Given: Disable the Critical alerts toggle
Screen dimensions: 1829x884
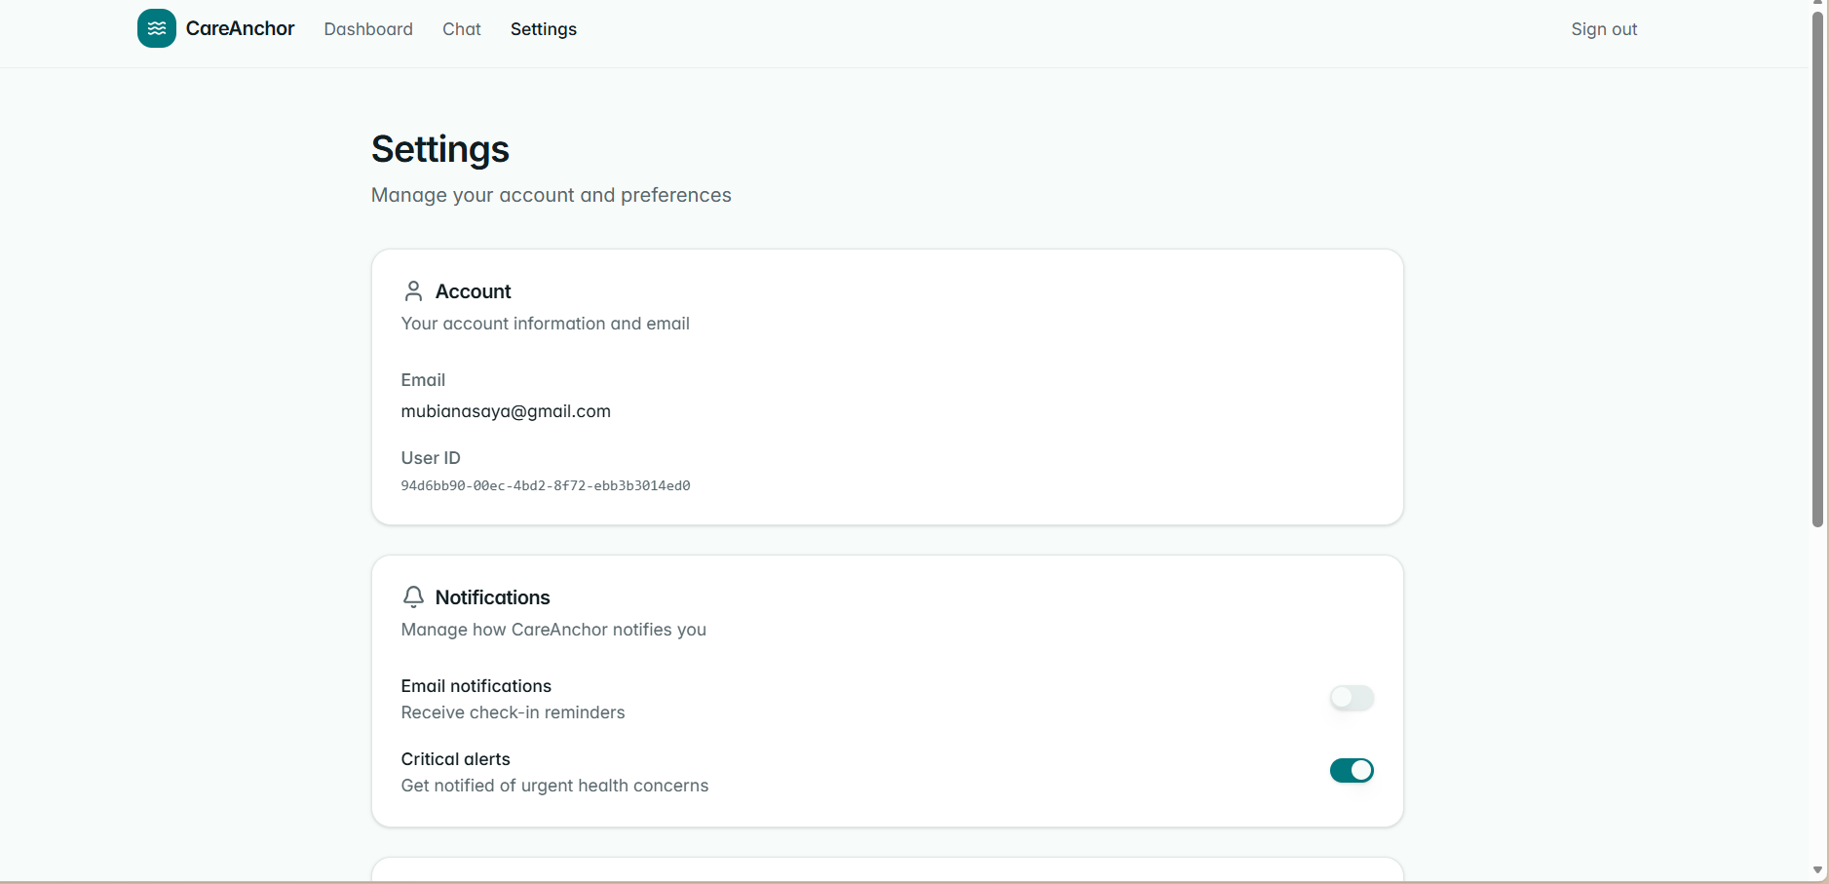Looking at the screenshot, I should [1352, 771].
